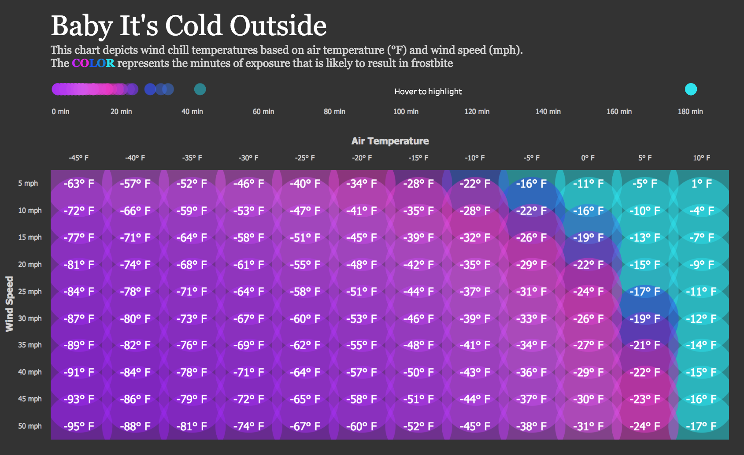Select the 25 mph wind speed label
Viewport: 744px width, 455px height.
[30, 291]
